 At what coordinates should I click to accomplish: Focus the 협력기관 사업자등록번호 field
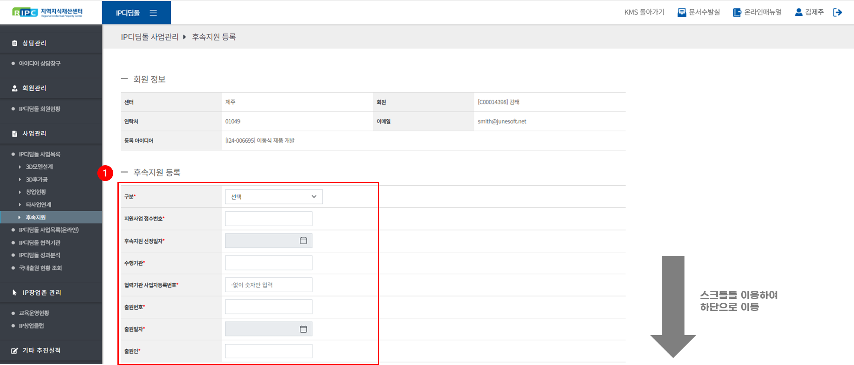(x=269, y=285)
